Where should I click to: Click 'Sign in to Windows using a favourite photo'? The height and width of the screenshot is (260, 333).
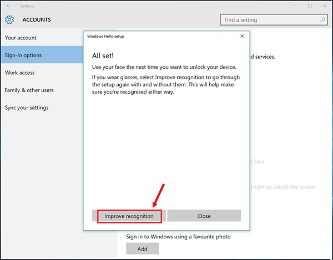[x=178, y=237]
